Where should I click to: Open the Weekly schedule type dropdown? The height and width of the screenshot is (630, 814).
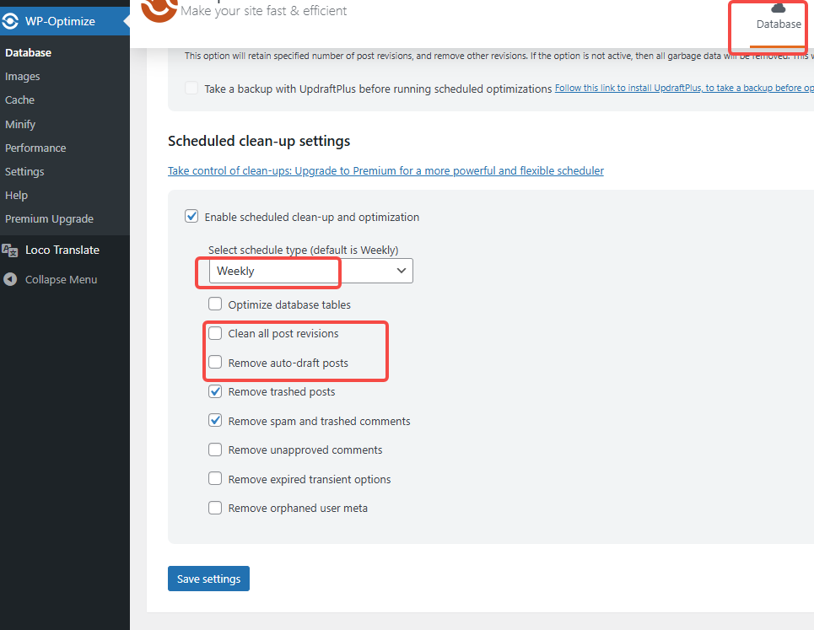(310, 271)
